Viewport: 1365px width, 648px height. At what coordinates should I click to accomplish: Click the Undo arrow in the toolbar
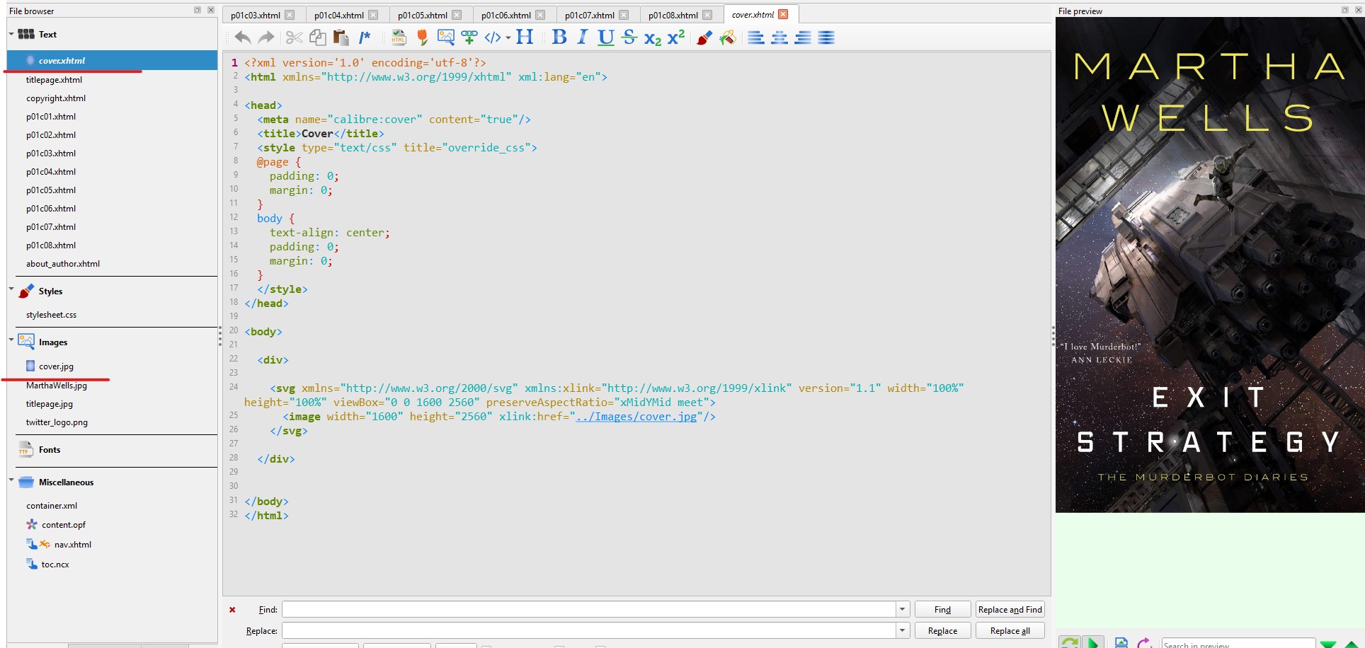click(x=242, y=37)
